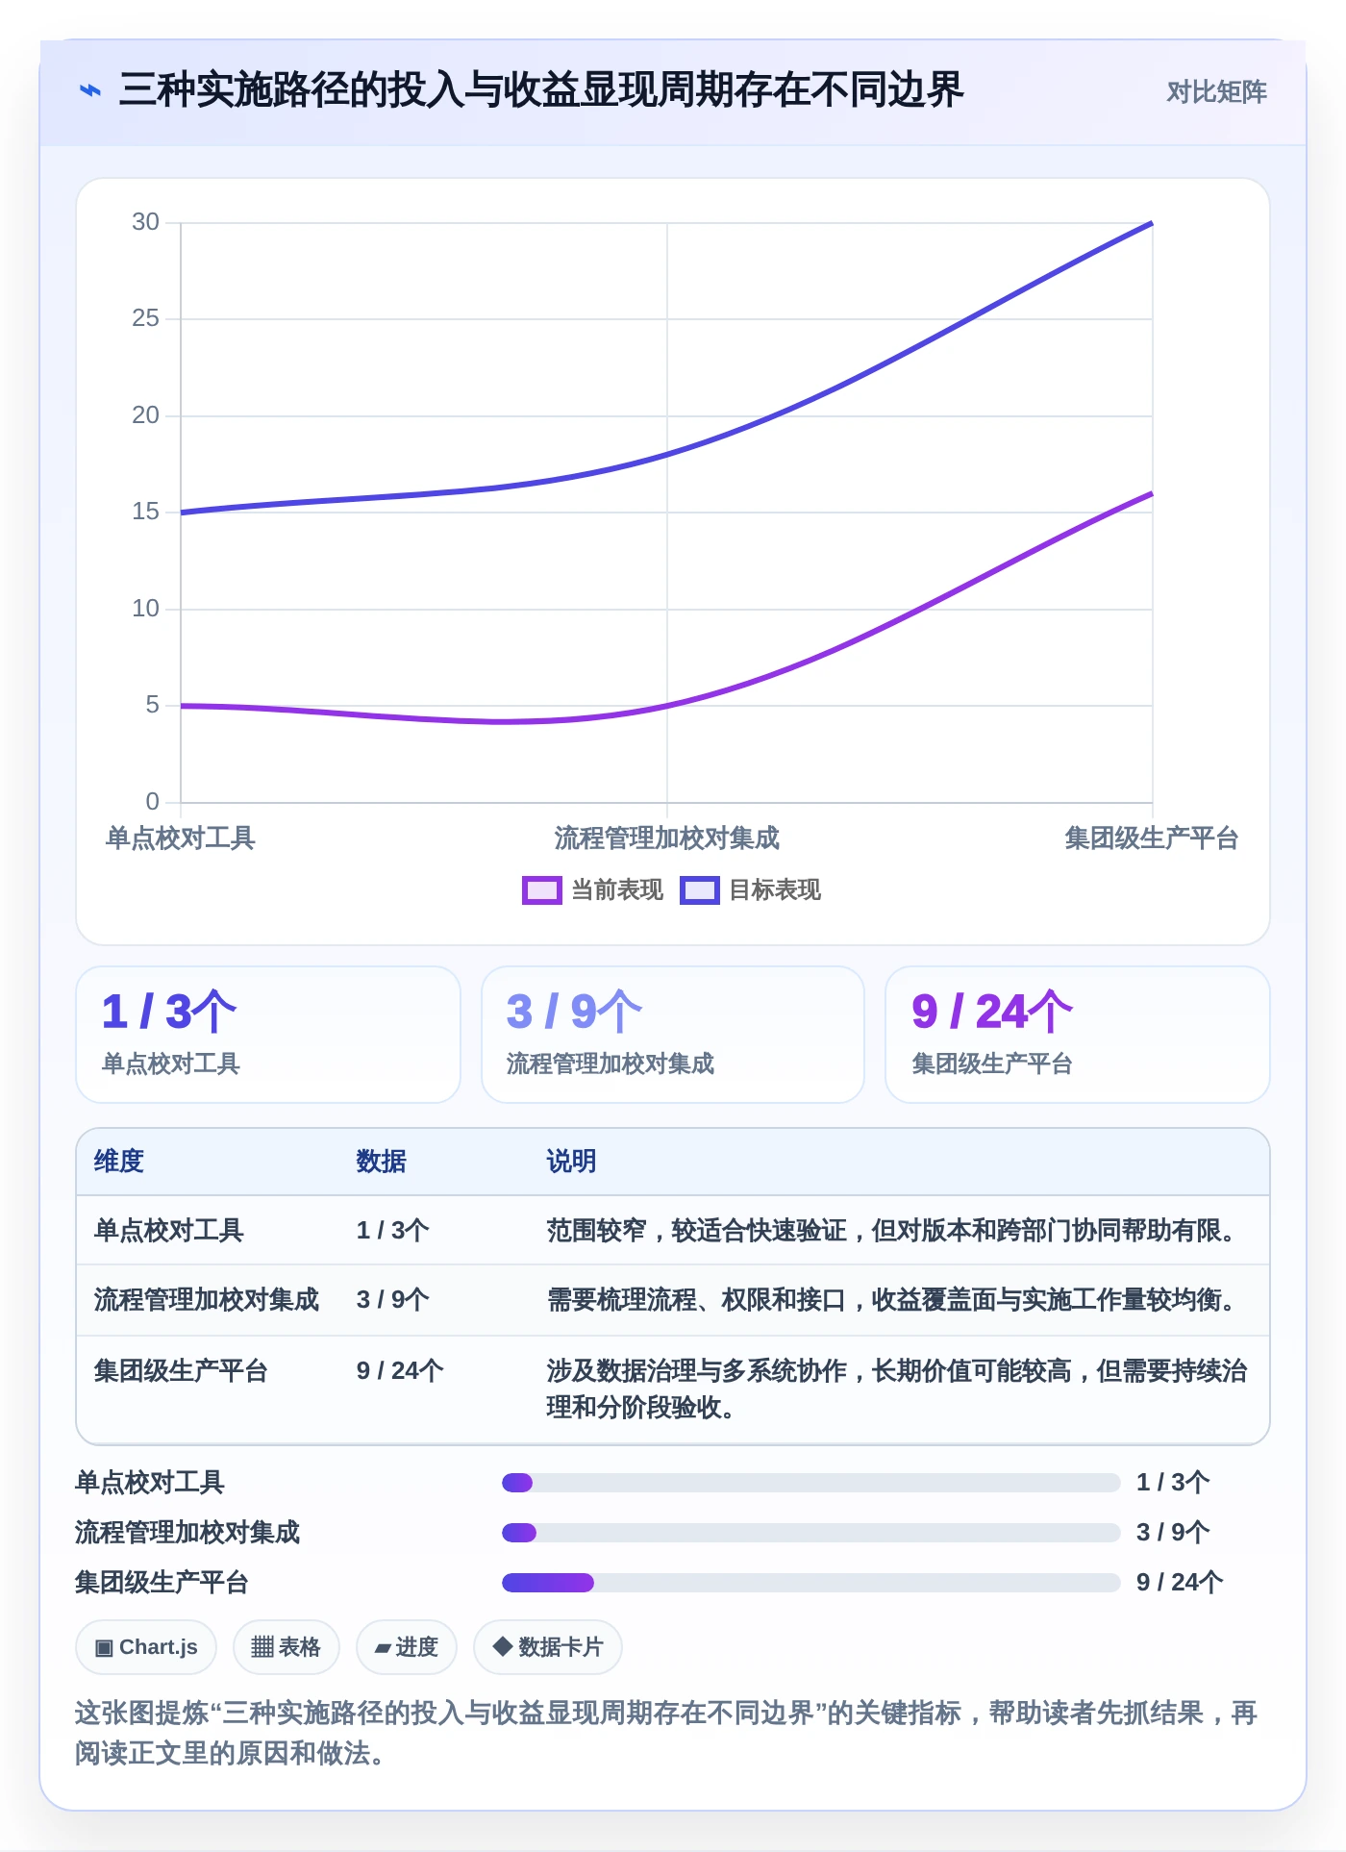Click the 集团级生产平台 progress bar
This screenshot has height=1852, width=1346.
click(810, 1583)
